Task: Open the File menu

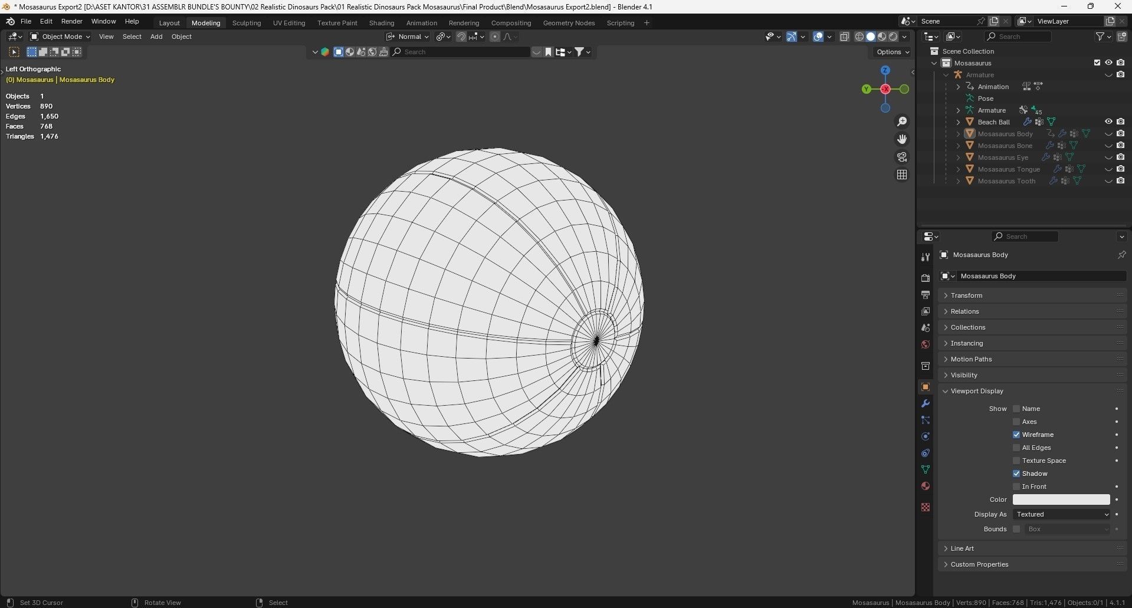Action: coord(26,21)
